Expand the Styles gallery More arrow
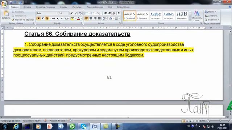The width and height of the screenshot is (232, 130). point(190,19)
